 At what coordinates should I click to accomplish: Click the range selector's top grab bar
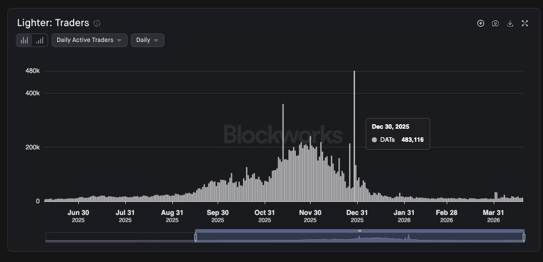click(359, 231)
